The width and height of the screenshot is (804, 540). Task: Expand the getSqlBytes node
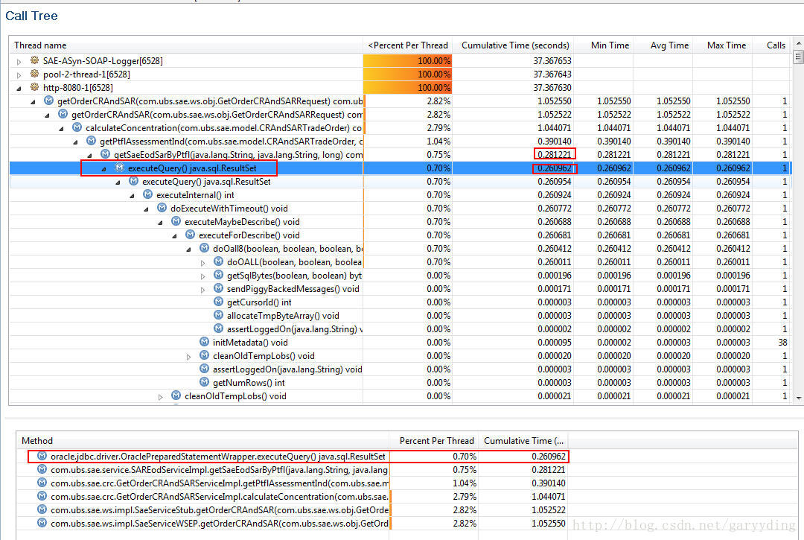[x=203, y=276]
